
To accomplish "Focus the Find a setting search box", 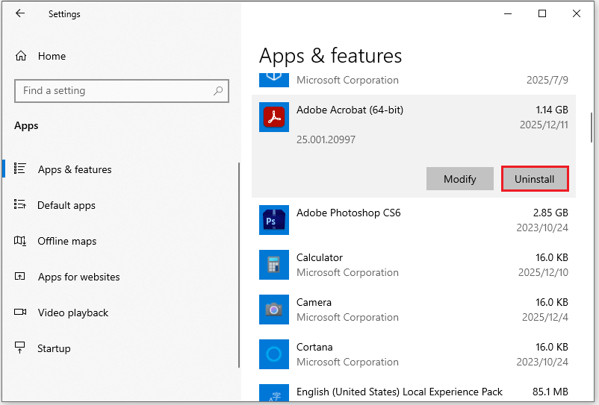I will coord(122,91).
